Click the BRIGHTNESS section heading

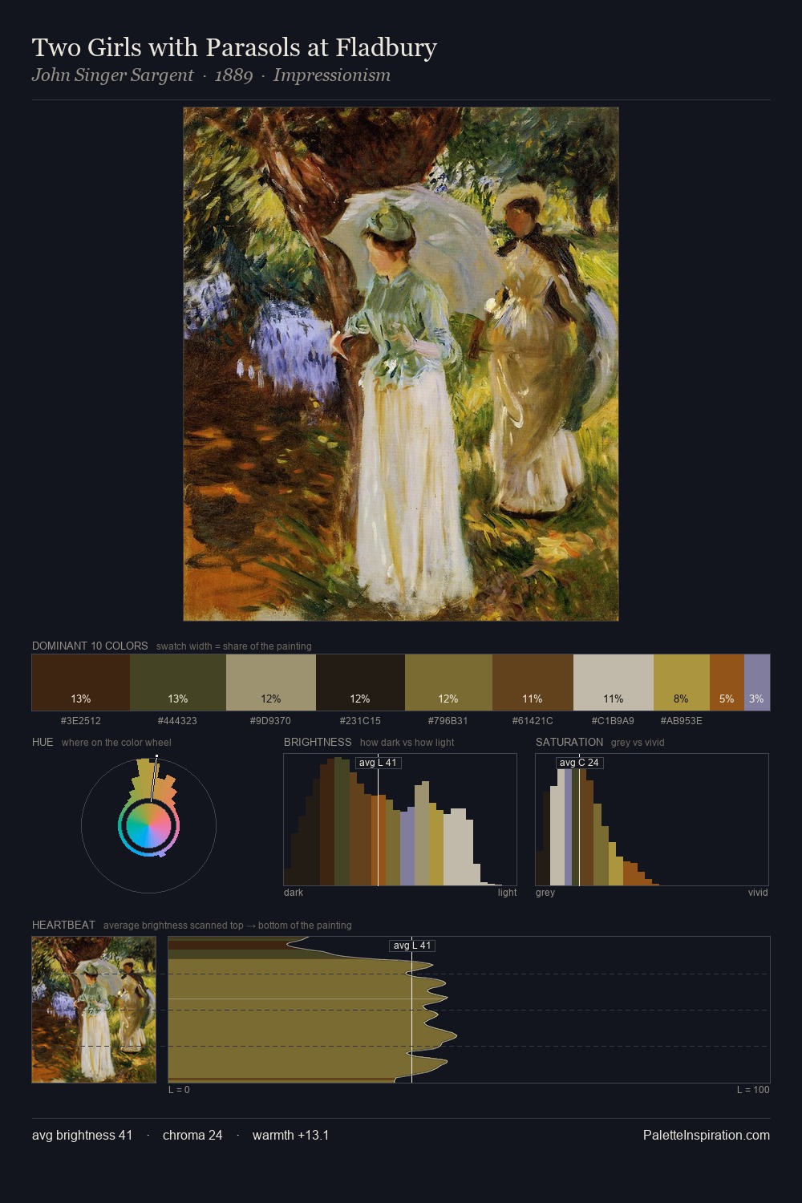[318, 742]
